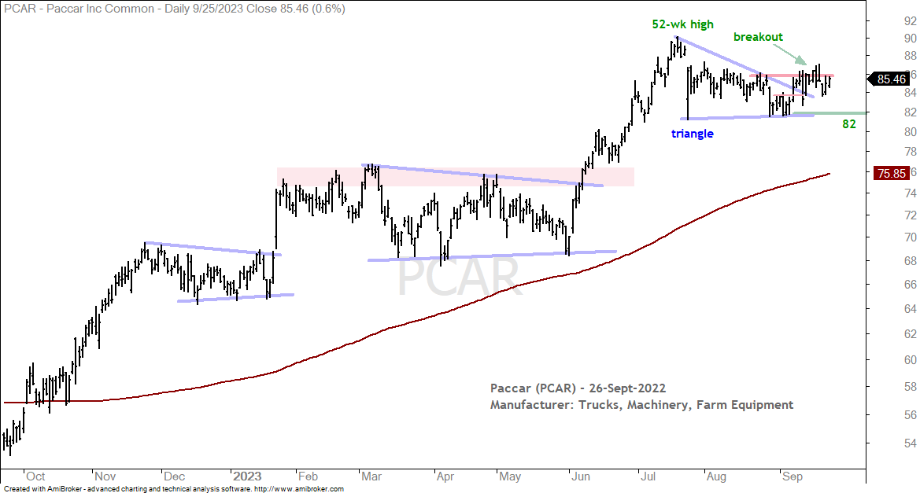920x493 pixels.
Task: Click the '54' price axis tick
Action: click(x=911, y=443)
